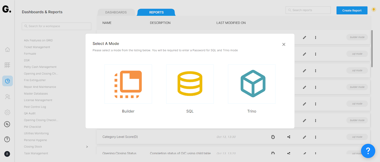Screen dimensions: 380x162
Task: Click the Trino label in dialog
Action: [x=252, y=111]
